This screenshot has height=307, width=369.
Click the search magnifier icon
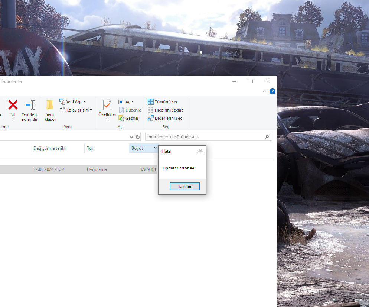(267, 137)
